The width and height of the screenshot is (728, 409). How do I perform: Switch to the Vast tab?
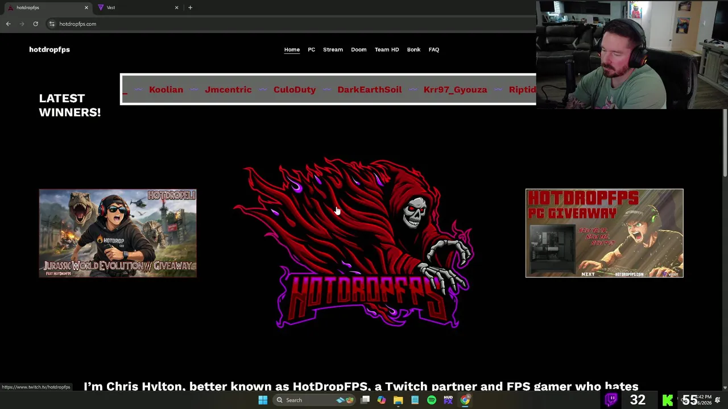[x=138, y=7]
